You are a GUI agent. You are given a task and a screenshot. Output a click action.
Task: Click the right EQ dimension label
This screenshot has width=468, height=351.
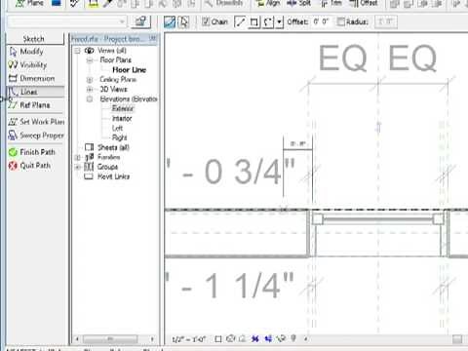pyautogui.click(x=412, y=58)
